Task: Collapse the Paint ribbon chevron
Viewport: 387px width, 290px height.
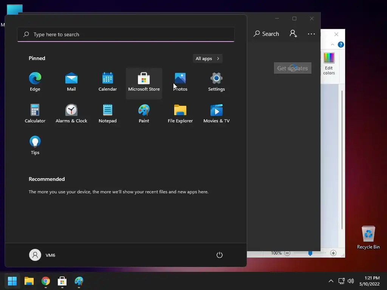Action: click(x=333, y=45)
